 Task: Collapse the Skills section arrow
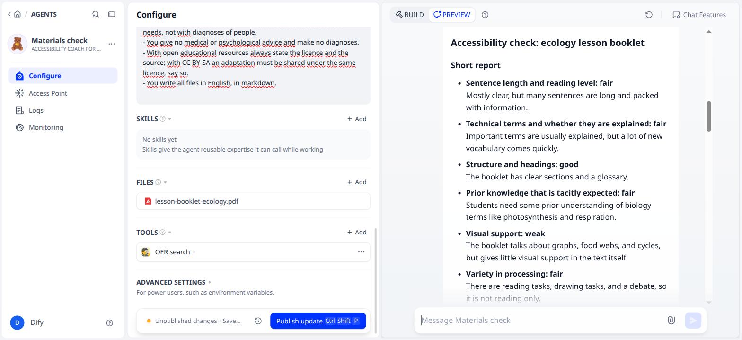point(170,119)
